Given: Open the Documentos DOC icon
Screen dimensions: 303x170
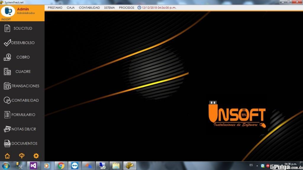Looking at the screenshot, I should tap(7, 144).
